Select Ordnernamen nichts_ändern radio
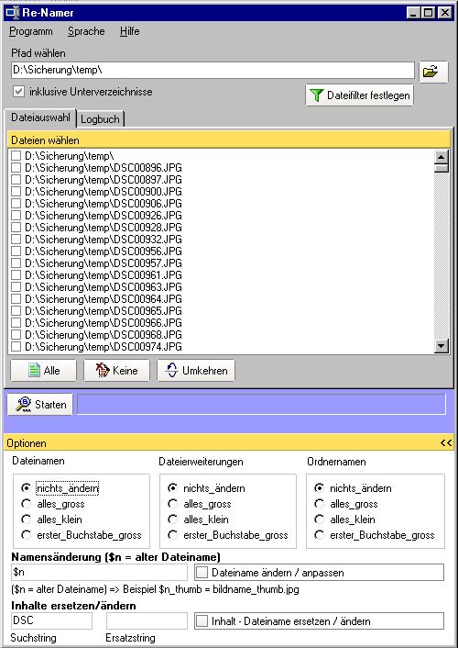The height and width of the screenshot is (648, 458). coord(320,488)
